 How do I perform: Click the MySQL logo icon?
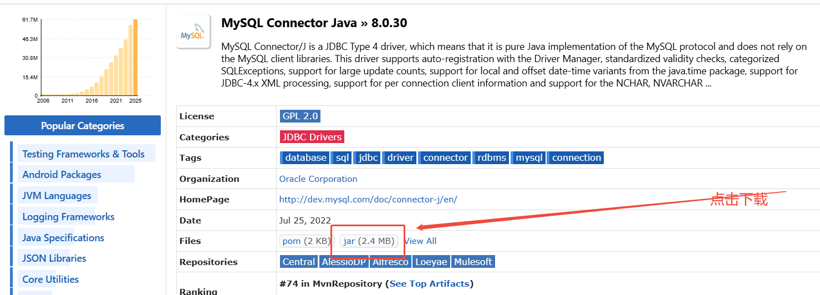coord(193,32)
